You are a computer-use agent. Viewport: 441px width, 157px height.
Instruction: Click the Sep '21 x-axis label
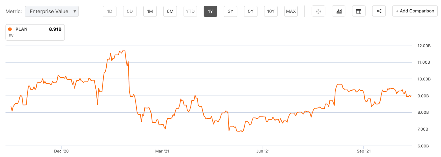[364, 151]
